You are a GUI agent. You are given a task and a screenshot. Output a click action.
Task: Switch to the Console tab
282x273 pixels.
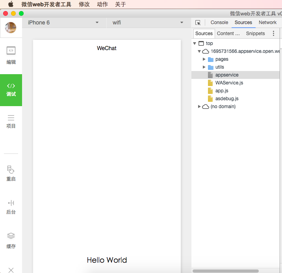pos(219,22)
